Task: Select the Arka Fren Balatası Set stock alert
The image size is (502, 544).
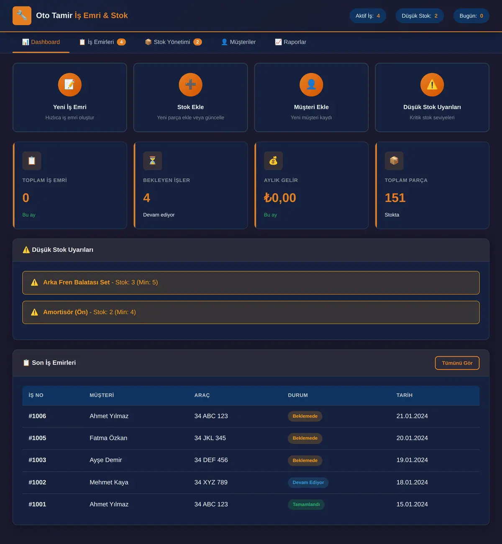Action: click(x=251, y=283)
